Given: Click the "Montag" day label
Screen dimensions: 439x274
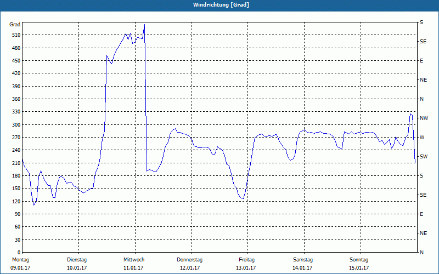Looking at the screenshot, I should click(x=21, y=260).
